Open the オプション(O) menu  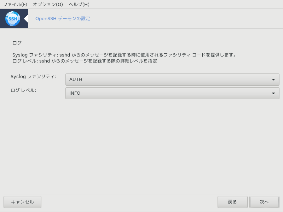[x=48, y=4]
